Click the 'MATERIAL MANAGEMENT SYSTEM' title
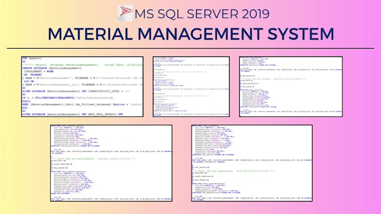The height and width of the screenshot is (214, 381). 191,34
